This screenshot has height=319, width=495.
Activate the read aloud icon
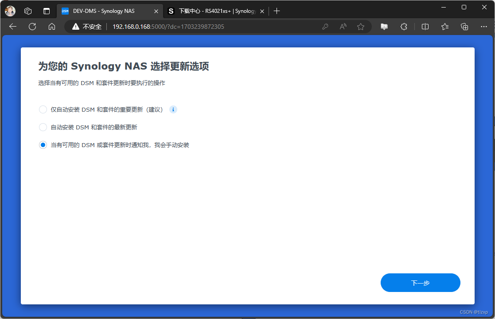click(x=343, y=27)
